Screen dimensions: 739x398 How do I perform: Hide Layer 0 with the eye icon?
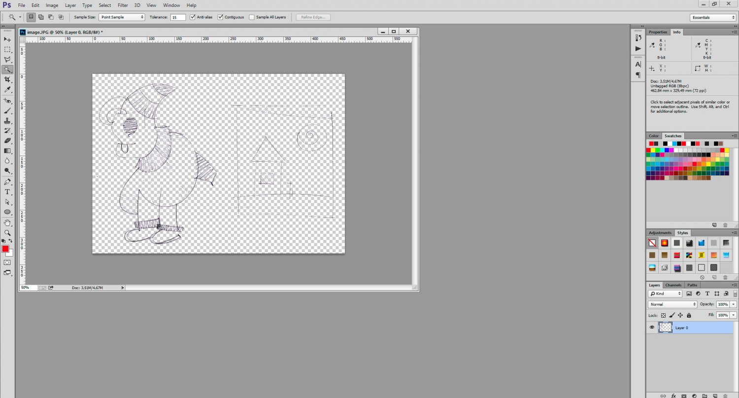(652, 327)
